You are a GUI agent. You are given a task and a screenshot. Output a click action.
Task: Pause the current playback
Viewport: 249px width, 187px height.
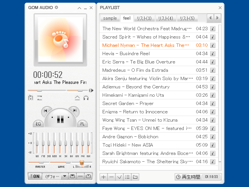point(60,119)
